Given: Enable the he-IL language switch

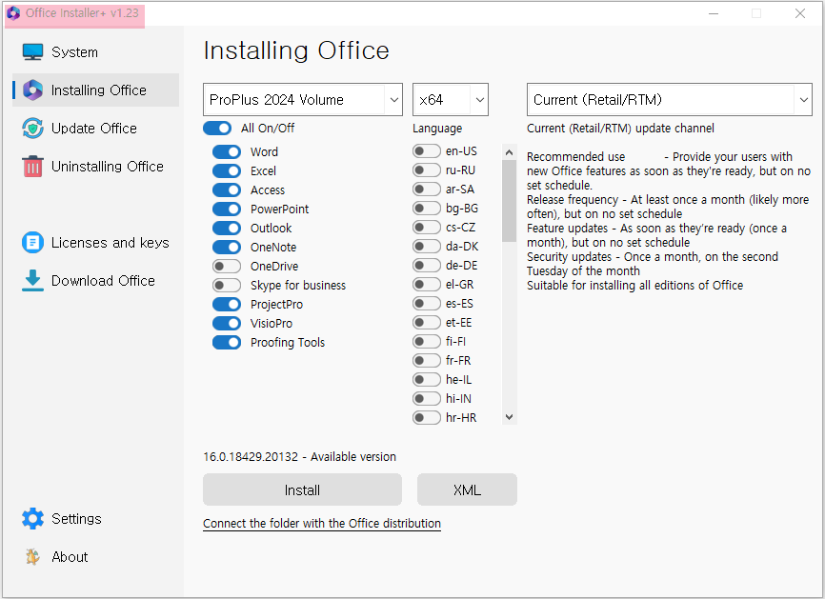Looking at the screenshot, I should click(427, 379).
